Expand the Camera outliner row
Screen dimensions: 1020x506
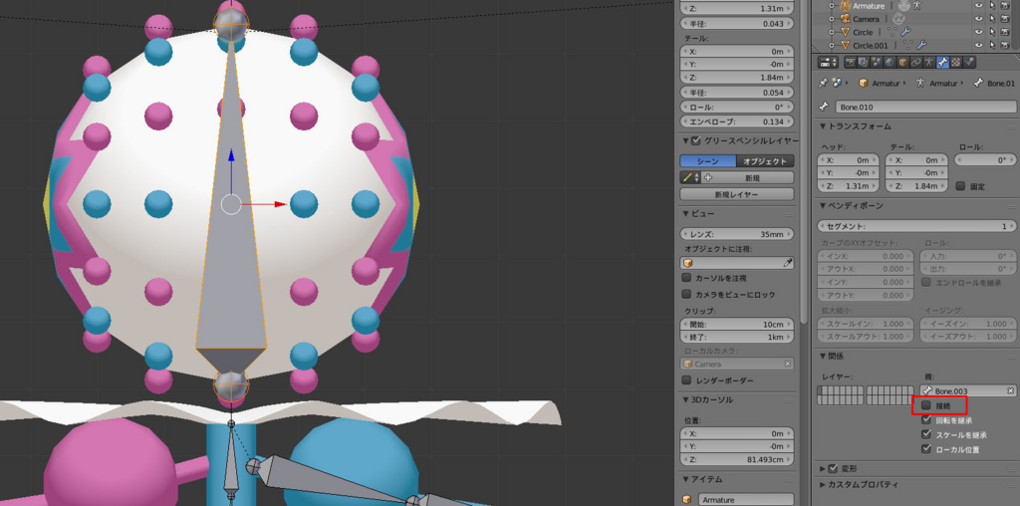coord(832,18)
